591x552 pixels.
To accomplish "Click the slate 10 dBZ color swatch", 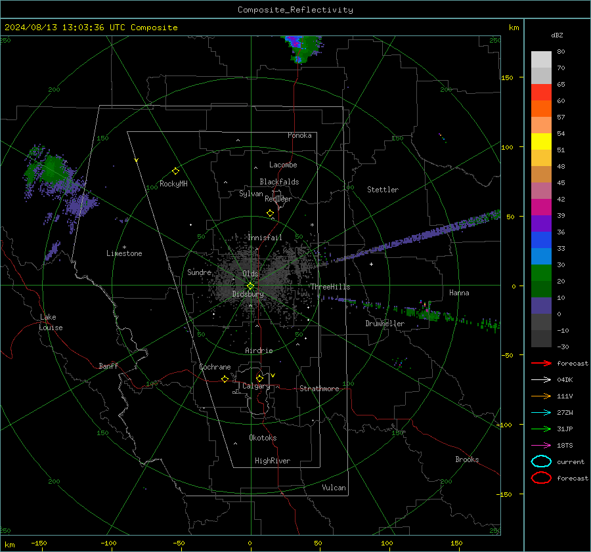I will 541,306.
